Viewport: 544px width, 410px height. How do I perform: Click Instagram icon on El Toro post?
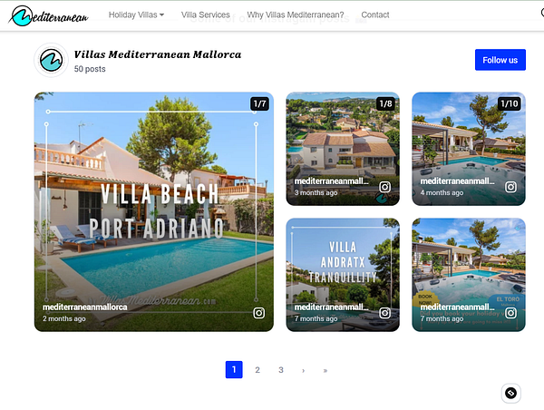(x=510, y=313)
